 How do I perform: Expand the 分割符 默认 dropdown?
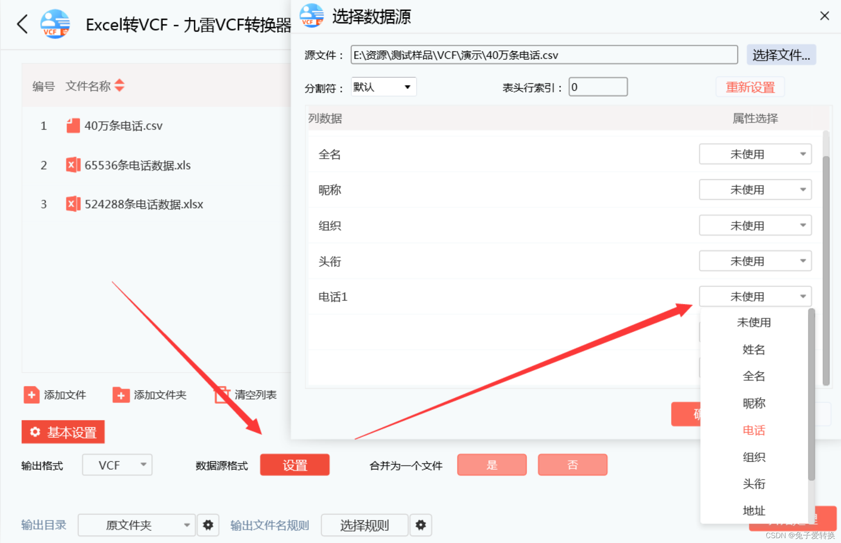[x=383, y=87]
